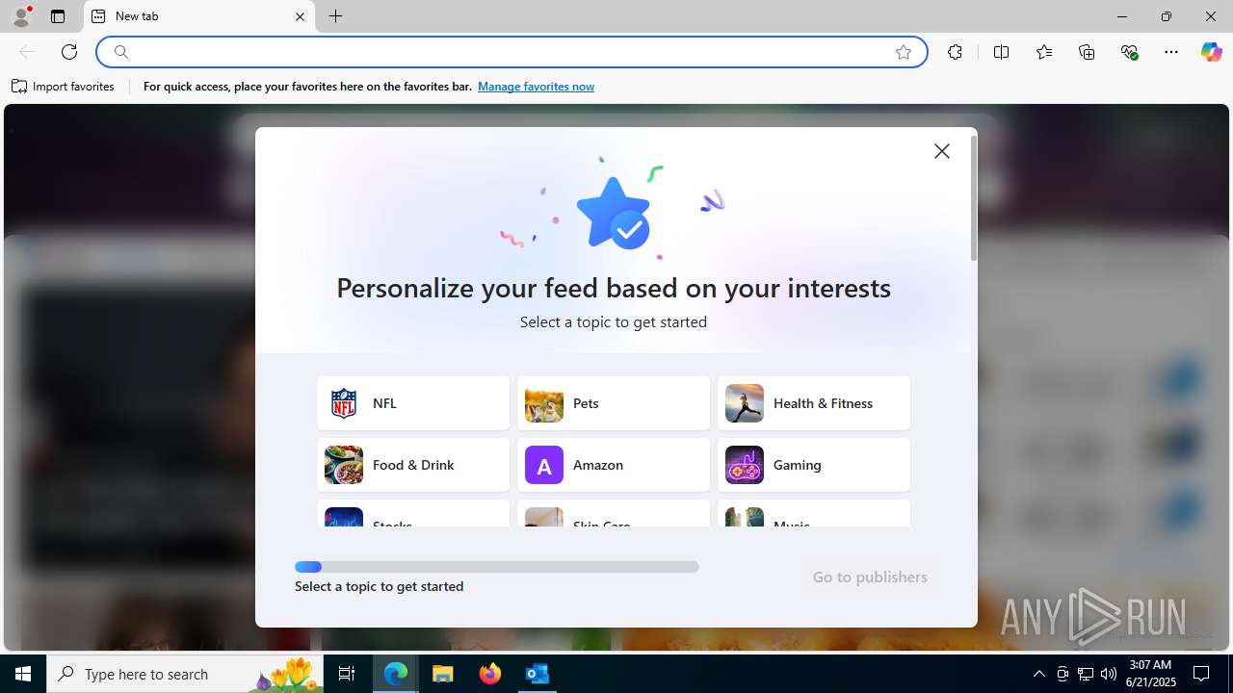
Task: Open volume control in system tray
Action: [x=1109, y=674]
